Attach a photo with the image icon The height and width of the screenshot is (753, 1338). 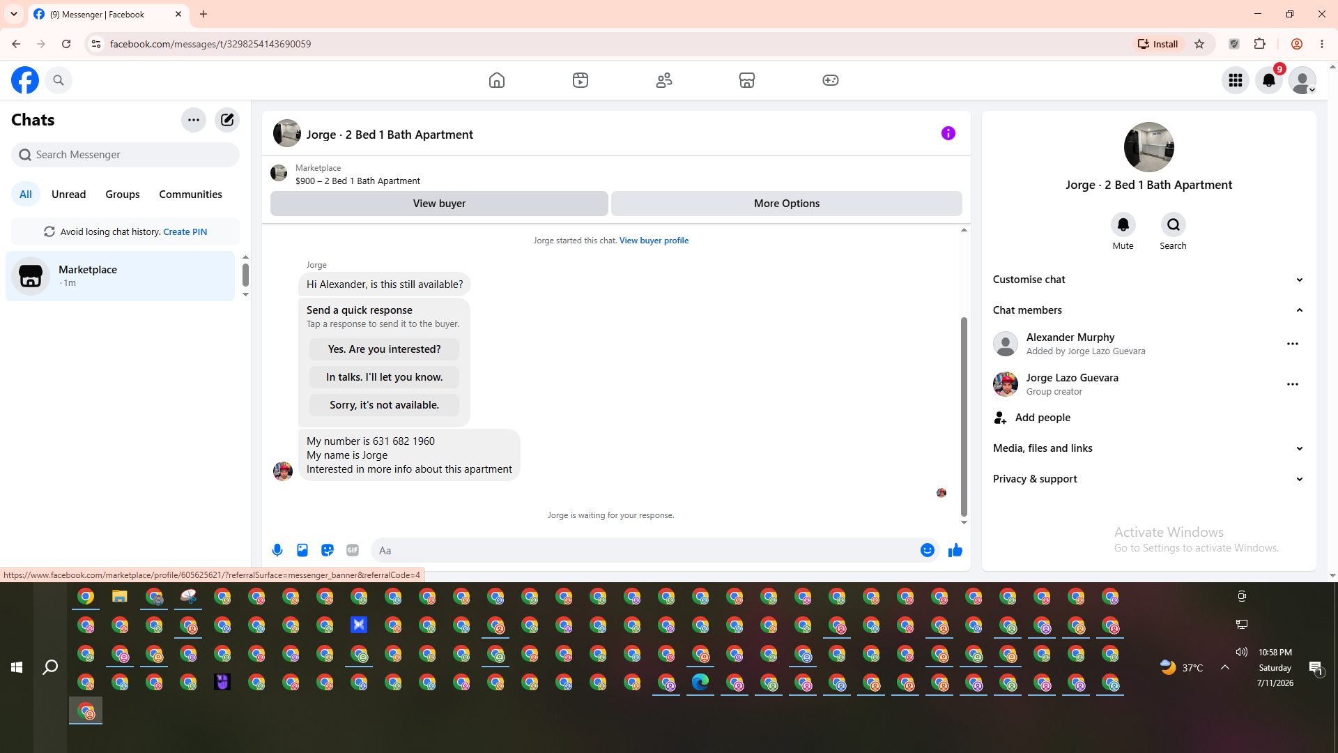302,550
